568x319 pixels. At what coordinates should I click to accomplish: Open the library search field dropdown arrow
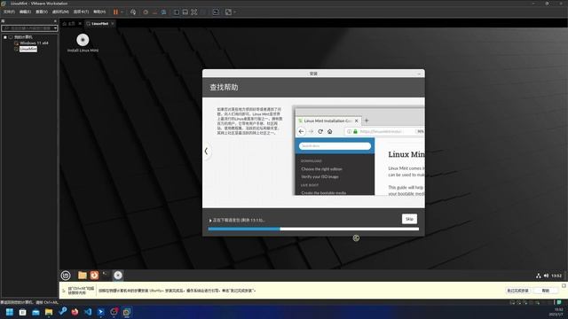55,28
